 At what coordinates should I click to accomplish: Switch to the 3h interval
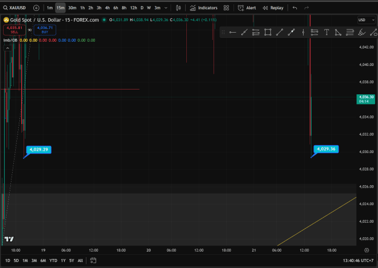pyautogui.click(x=99, y=8)
